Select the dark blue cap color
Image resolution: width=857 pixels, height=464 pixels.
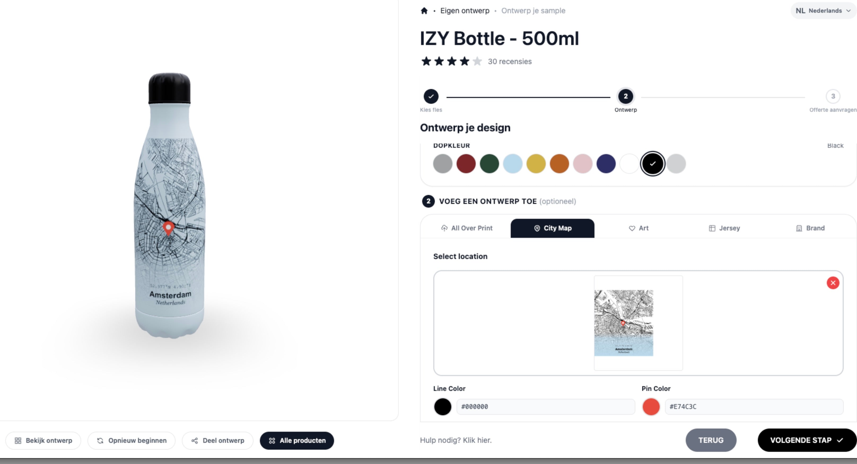606,163
